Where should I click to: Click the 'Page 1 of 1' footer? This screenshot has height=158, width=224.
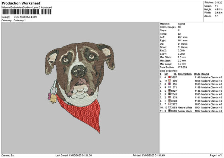click(216, 155)
